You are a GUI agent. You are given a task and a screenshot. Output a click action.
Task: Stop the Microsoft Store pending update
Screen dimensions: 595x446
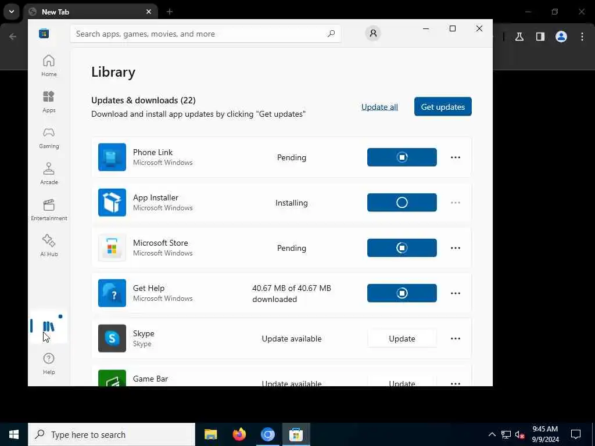click(402, 247)
